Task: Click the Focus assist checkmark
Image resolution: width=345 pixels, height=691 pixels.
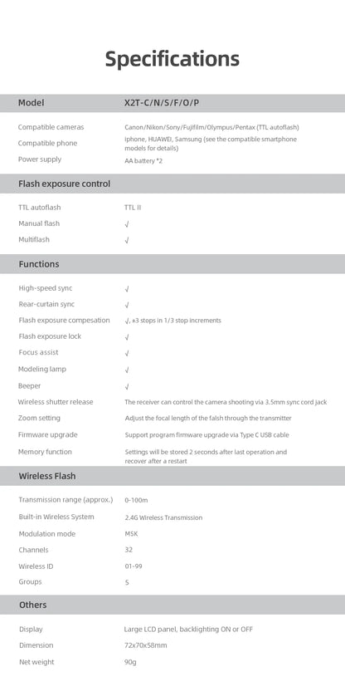Action: click(127, 354)
